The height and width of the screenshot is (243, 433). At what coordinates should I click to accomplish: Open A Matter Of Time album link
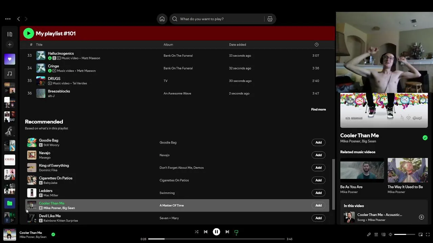point(172,206)
